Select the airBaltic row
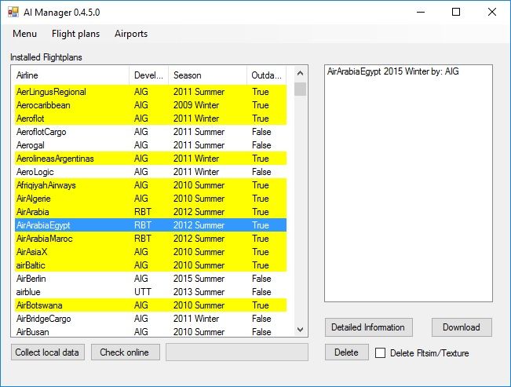This screenshot has width=511, height=387. (x=151, y=265)
